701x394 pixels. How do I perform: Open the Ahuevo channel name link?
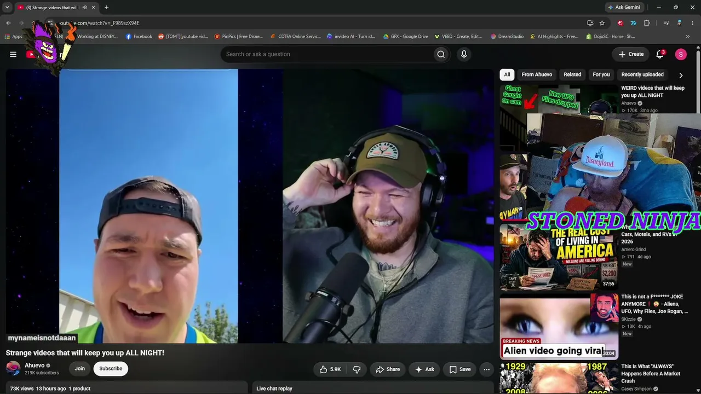click(35, 366)
